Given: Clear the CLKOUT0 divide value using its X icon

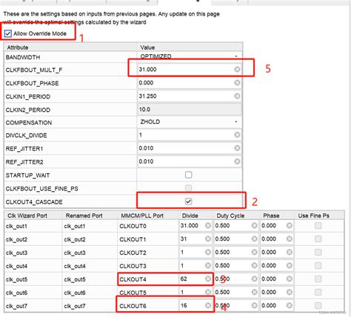Looking at the screenshot, I should [208, 225].
